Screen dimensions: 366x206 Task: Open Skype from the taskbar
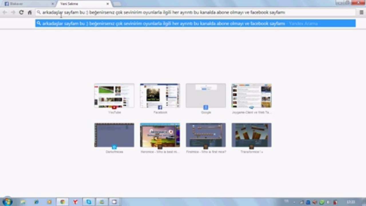[x=89, y=202]
